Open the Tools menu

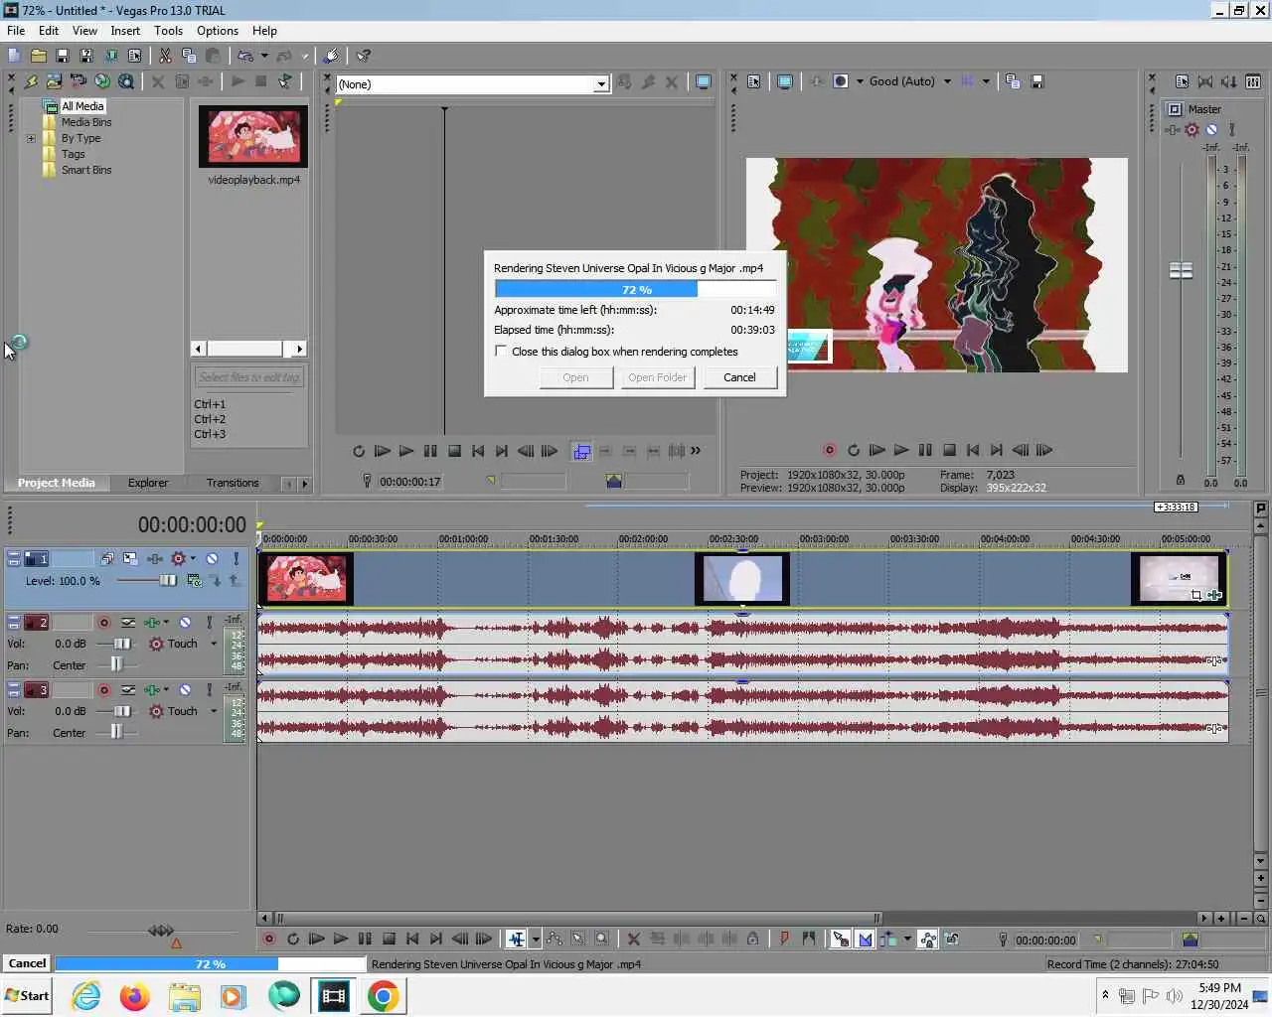tap(168, 31)
